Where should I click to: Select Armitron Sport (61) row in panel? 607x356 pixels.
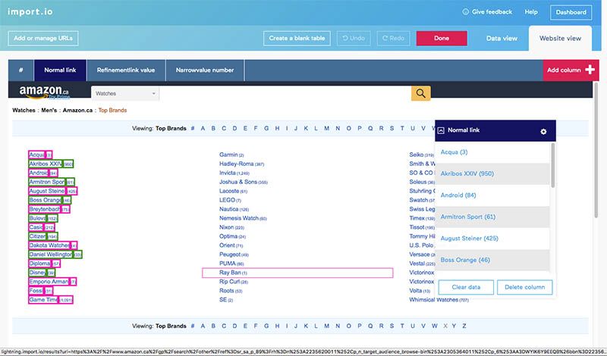(x=492, y=217)
